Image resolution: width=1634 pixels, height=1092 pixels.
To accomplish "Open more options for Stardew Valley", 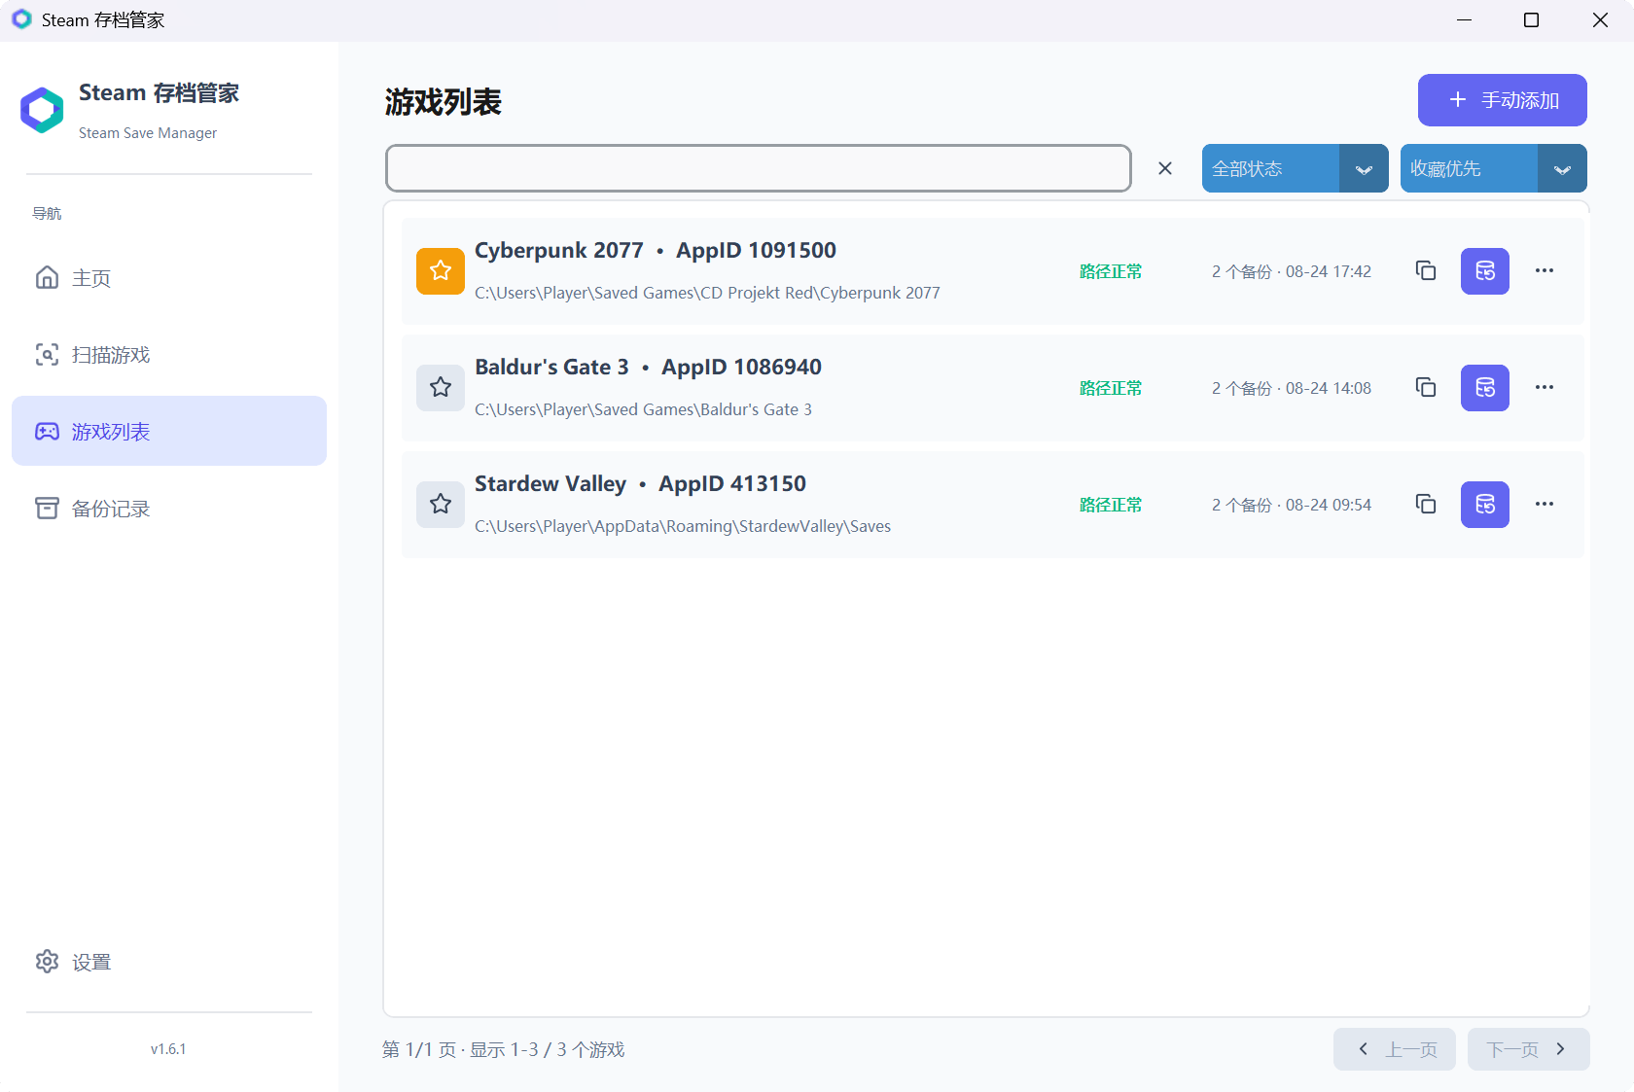I will [x=1545, y=504].
